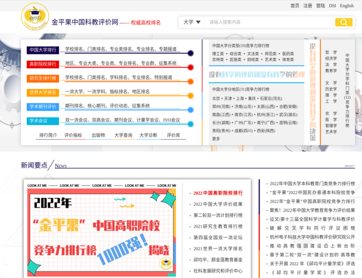Select 师范类 university type
362x278 pixels.
[x=271, y=54]
